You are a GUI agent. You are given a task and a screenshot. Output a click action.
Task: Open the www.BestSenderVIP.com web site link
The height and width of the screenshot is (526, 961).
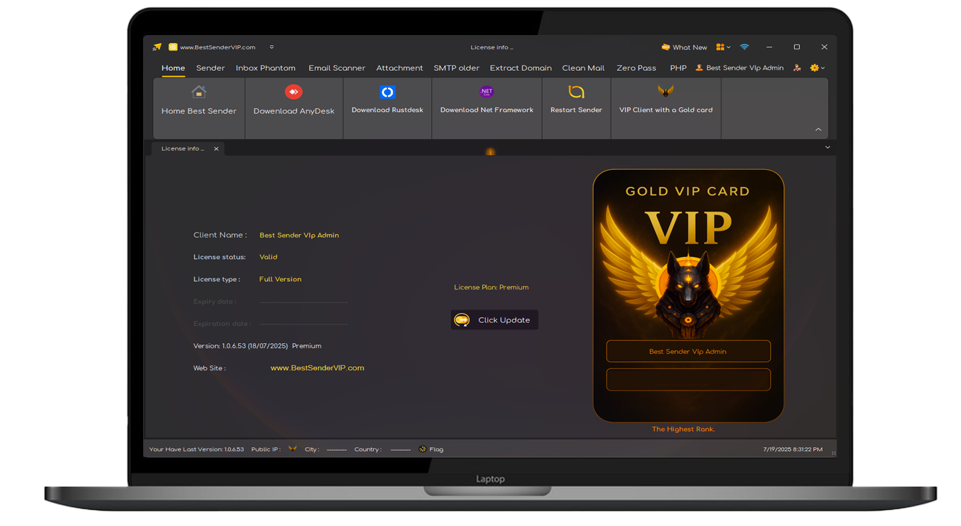[x=317, y=368]
